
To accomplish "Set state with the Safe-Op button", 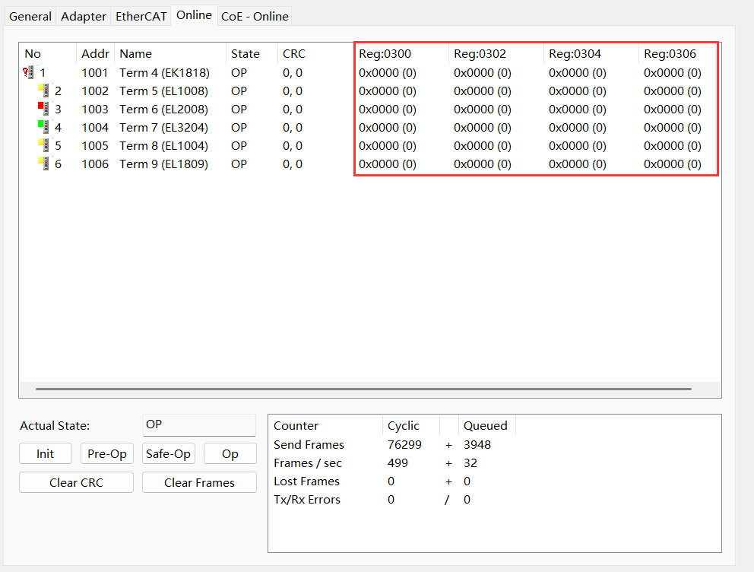I will 168,453.
